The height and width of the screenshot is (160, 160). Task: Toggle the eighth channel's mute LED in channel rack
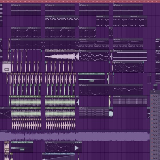tap(152, 123)
